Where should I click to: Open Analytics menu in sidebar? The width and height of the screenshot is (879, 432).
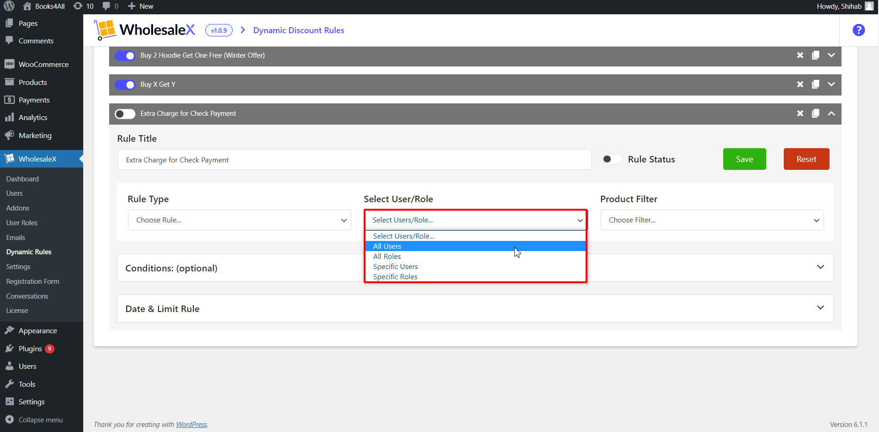click(42, 117)
